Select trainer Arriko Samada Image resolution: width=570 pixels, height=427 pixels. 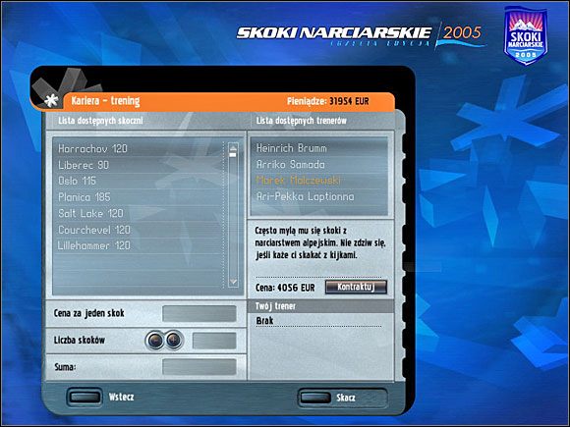[x=319, y=165]
